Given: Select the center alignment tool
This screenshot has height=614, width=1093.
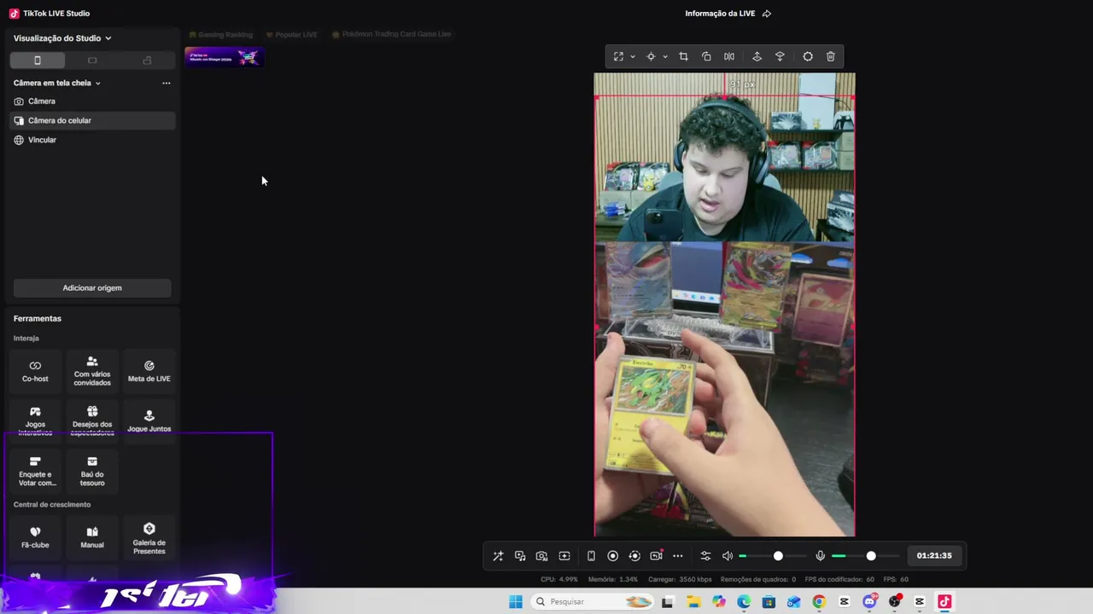Looking at the screenshot, I should (651, 56).
